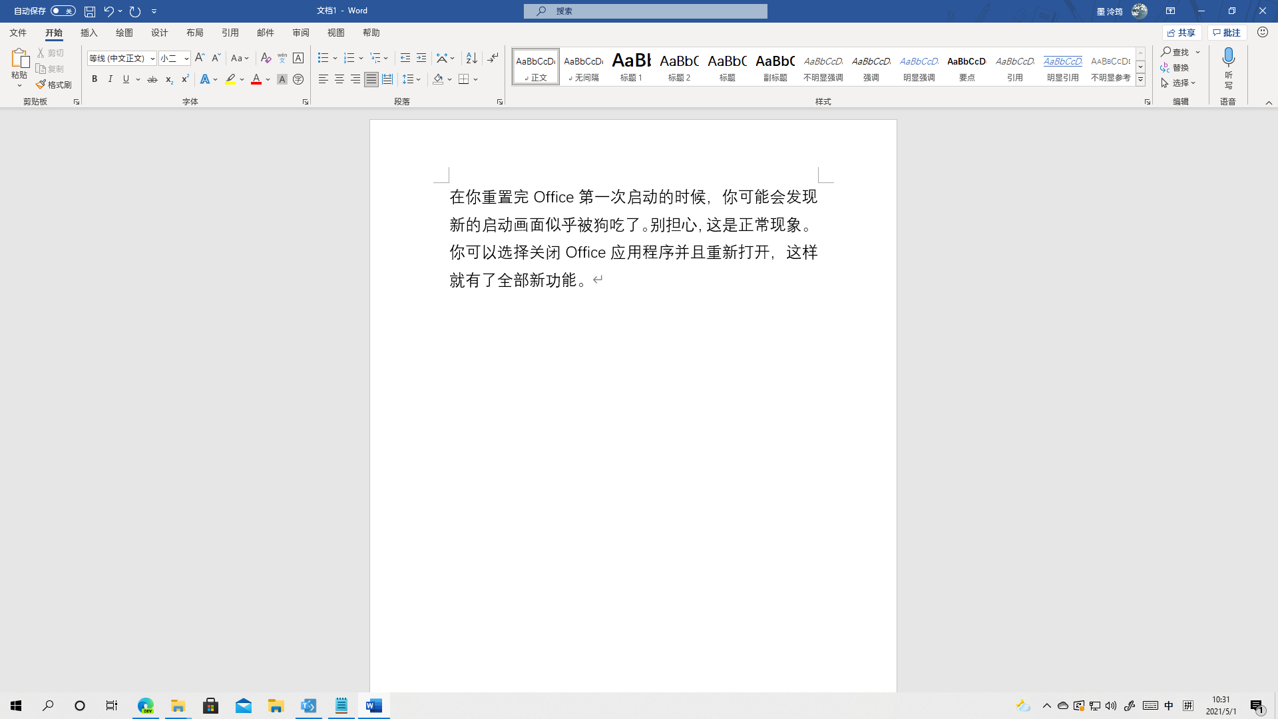Toggle AutoSave (自动保存) switch

[63, 11]
